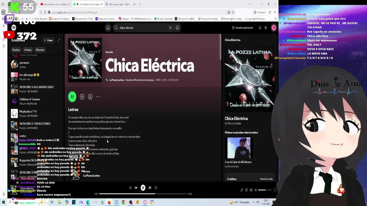The image size is (367, 206).
Task: Enter full screen player mode
Action: [x=275, y=190]
